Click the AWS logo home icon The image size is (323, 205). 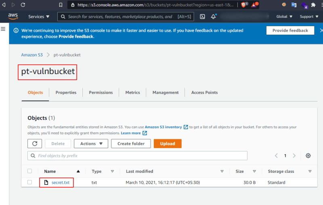(13, 17)
